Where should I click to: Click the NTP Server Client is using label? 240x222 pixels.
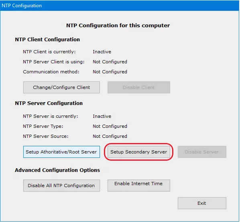pos(53,62)
